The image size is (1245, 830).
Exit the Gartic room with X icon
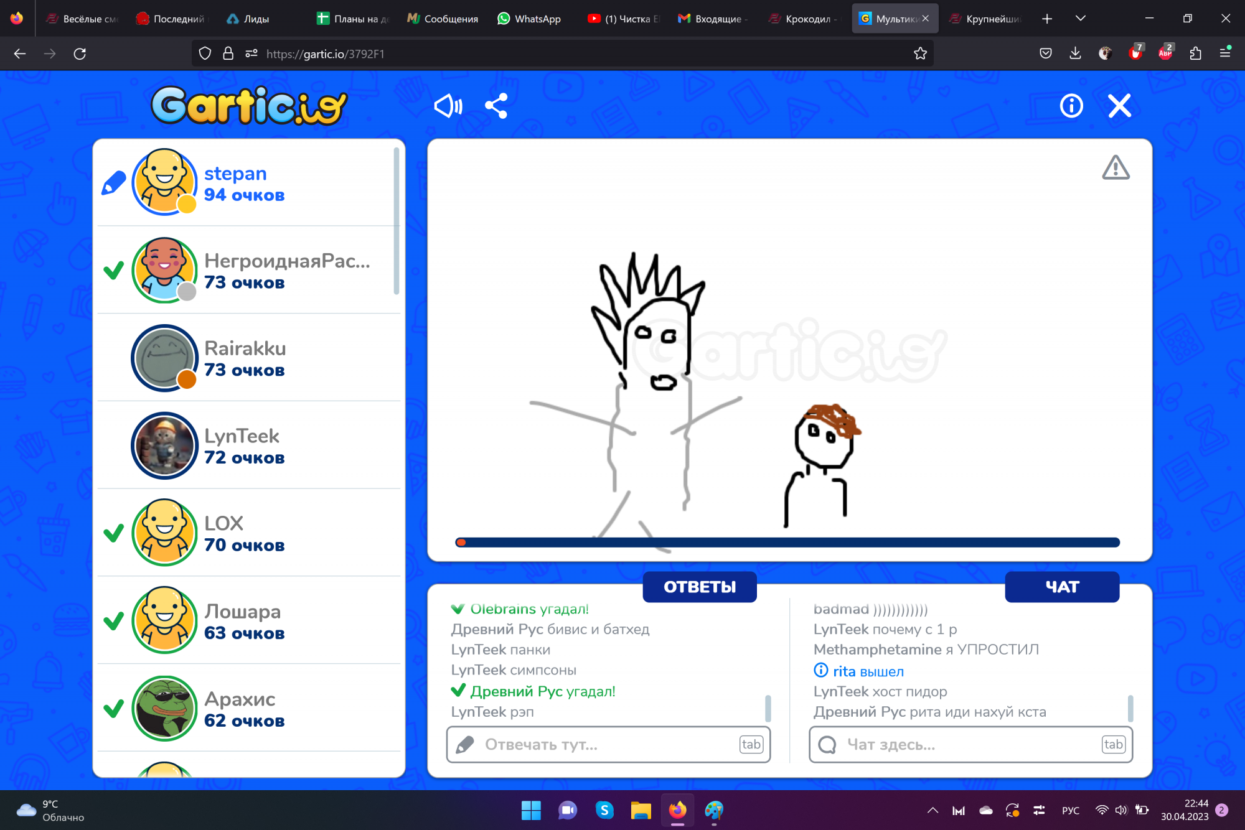pos(1119,106)
